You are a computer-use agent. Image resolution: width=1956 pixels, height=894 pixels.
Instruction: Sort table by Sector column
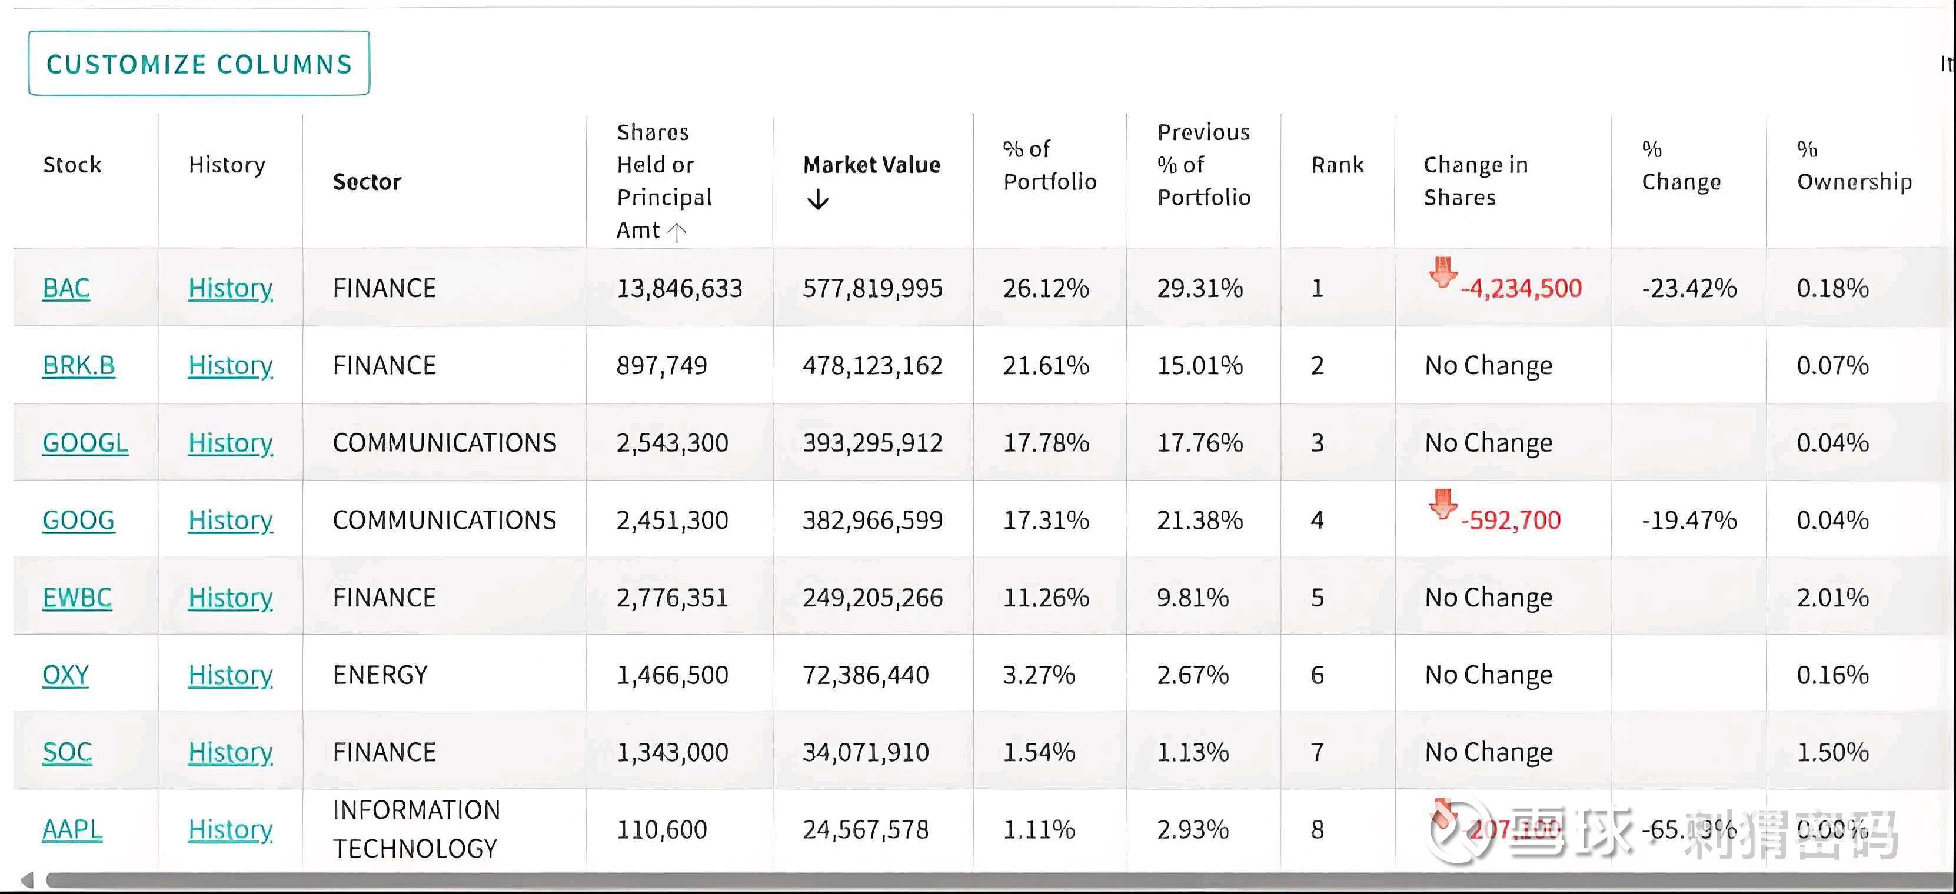(x=367, y=182)
